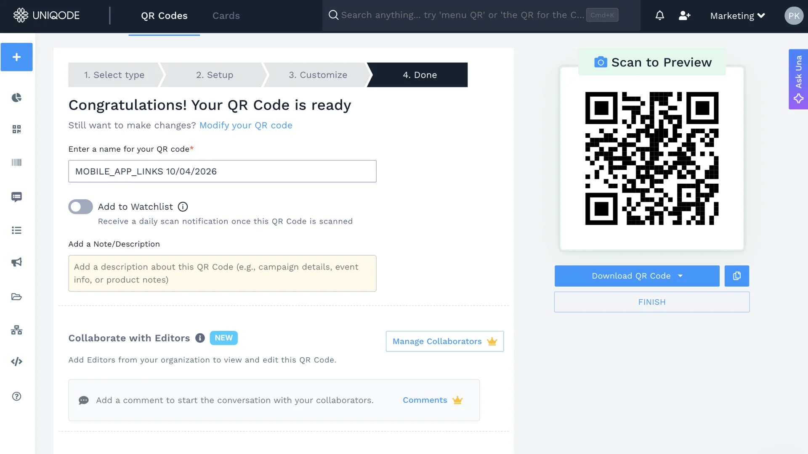Viewport: 808px width, 454px height.
Task: Open the megaphone campaigns sidebar icon
Action: [x=16, y=262]
